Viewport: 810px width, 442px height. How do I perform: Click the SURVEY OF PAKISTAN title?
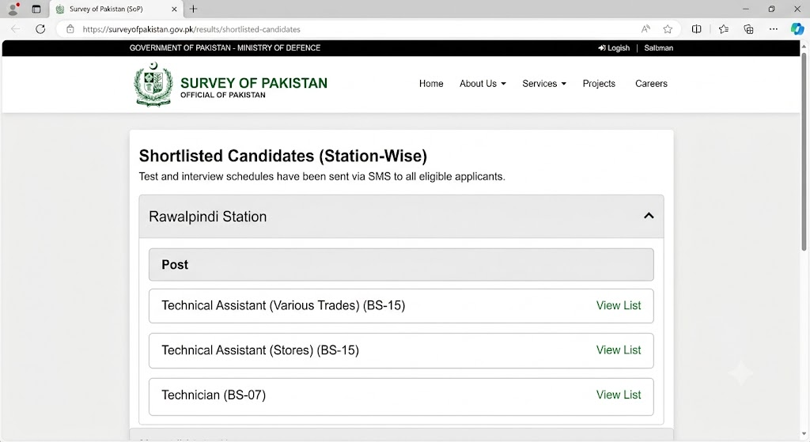[254, 83]
